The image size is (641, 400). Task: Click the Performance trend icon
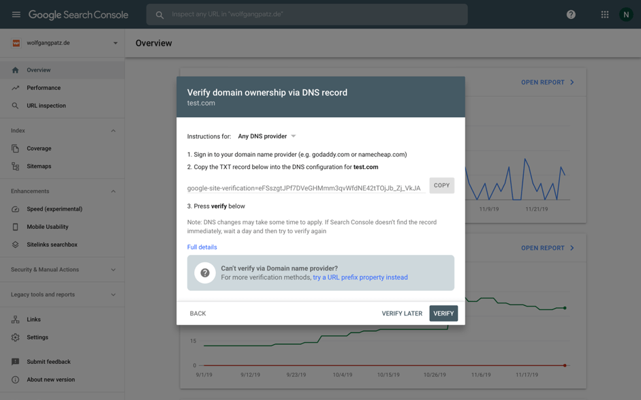[x=15, y=88]
